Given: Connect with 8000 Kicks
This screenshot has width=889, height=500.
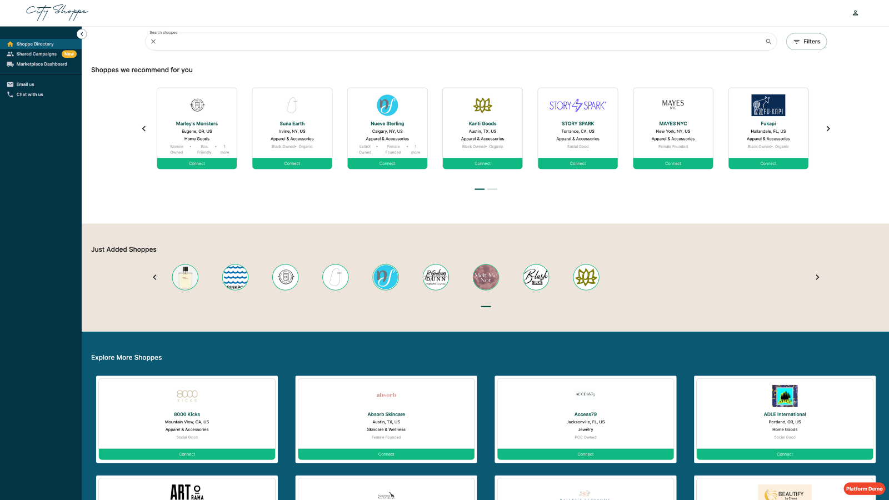Looking at the screenshot, I should coord(187,454).
